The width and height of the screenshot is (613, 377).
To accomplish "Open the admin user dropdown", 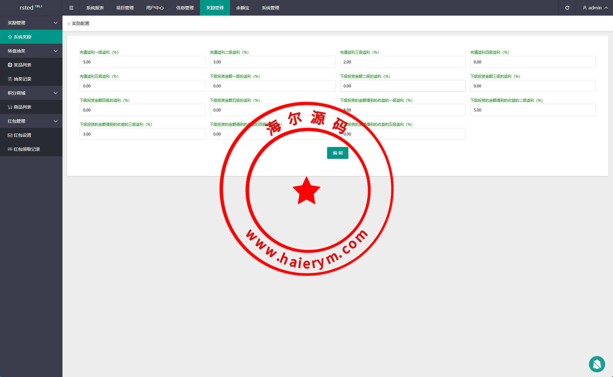I will click(x=595, y=8).
